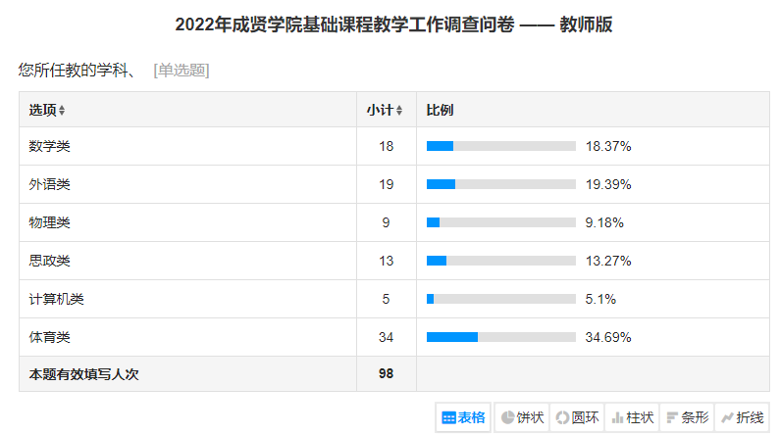
Task: Click the total count 98 cell
Action: click(x=386, y=373)
